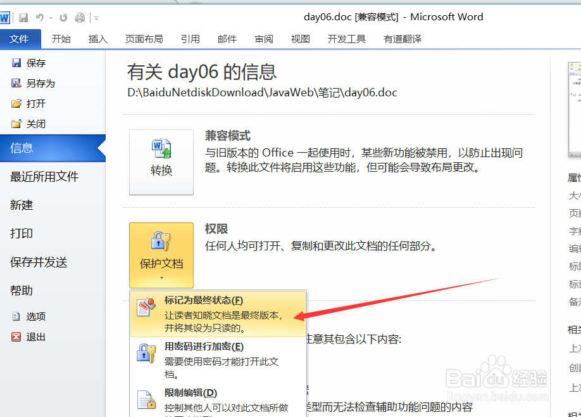Open the 文件 tab
581x417 pixels.
point(20,39)
